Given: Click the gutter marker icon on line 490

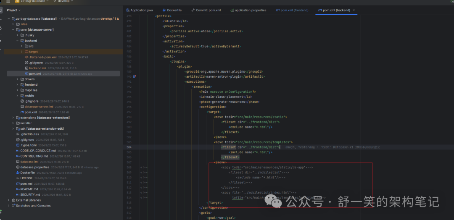Looking at the screenshot, I should (135, 77).
